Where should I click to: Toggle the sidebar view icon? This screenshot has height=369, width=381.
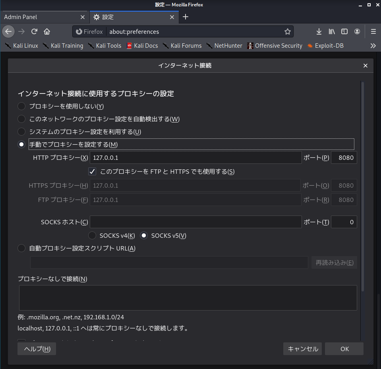click(344, 31)
